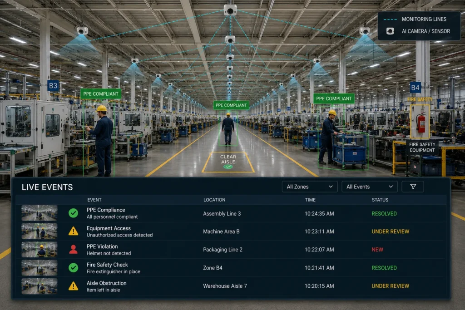Click the Aisle Obstruction event title
The height and width of the screenshot is (310, 465).
(x=106, y=283)
